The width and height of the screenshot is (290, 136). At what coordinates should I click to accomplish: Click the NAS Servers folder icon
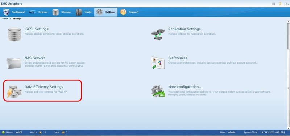tap(14, 63)
